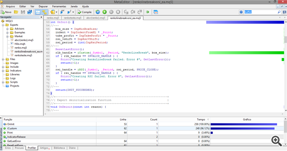Image resolution: width=287 pixels, height=151 pixels.
Task: Click the Open folder toolbar icon
Action: [16, 12]
